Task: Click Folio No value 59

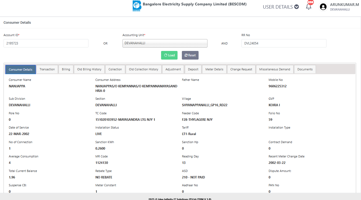Action: point(270,120)
